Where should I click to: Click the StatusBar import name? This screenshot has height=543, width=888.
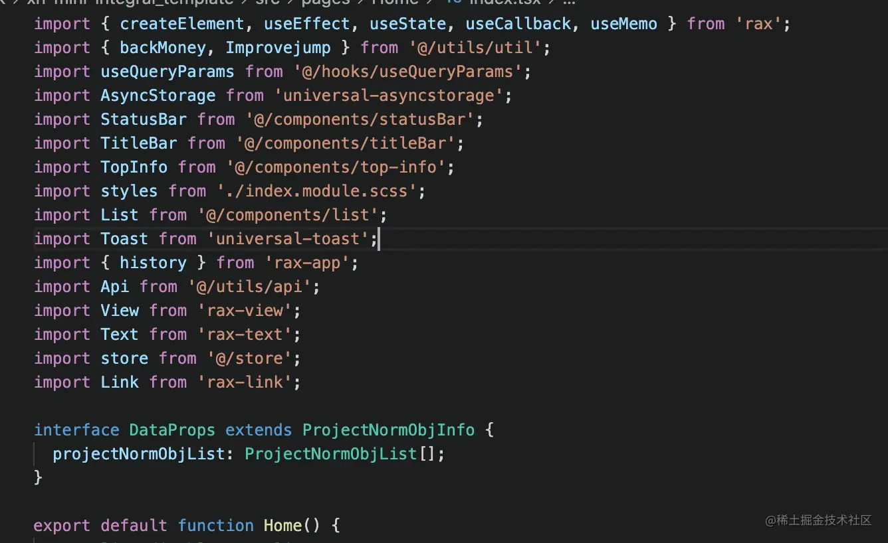(144, 119)
